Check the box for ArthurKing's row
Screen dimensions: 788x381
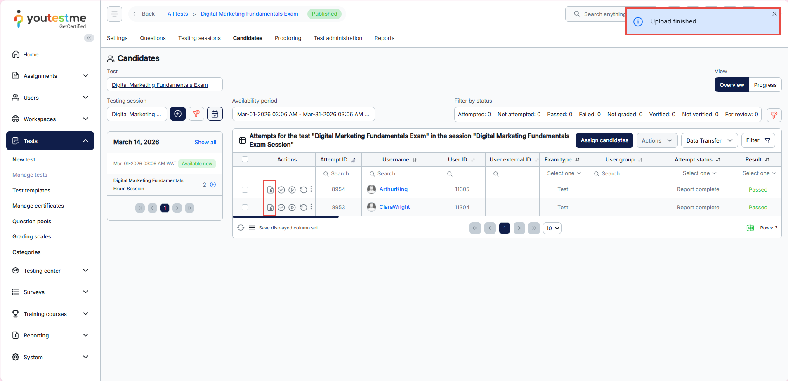click(245, 189)
